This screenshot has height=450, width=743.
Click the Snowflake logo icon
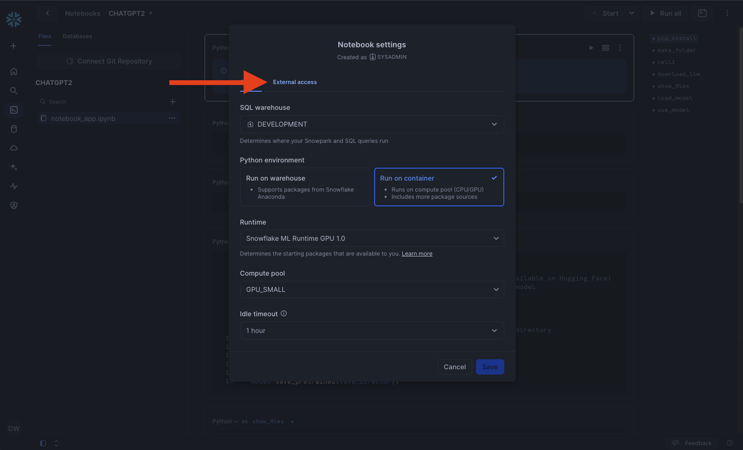pyautogui.click(x=14, y=20)
